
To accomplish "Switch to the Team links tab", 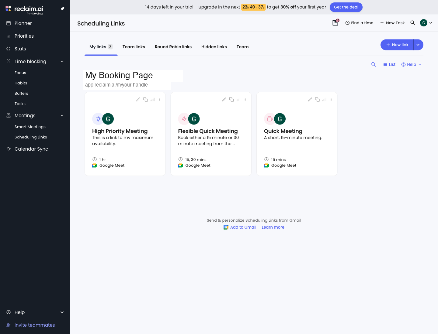I will [x=134, y=47].
